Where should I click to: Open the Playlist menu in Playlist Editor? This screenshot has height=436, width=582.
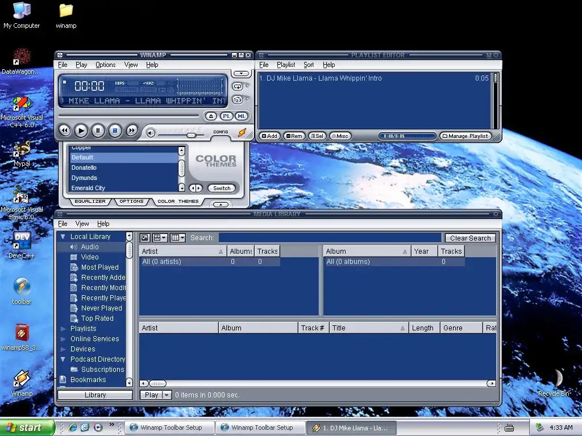pyautogui.click(x=286, y=65)
